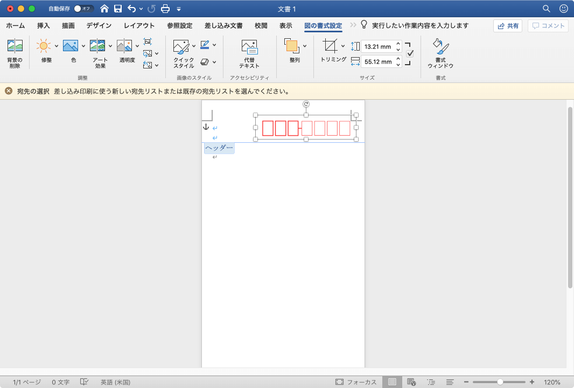Click the Search magnifier icon
574x388 pixels.
pos(547,9)
